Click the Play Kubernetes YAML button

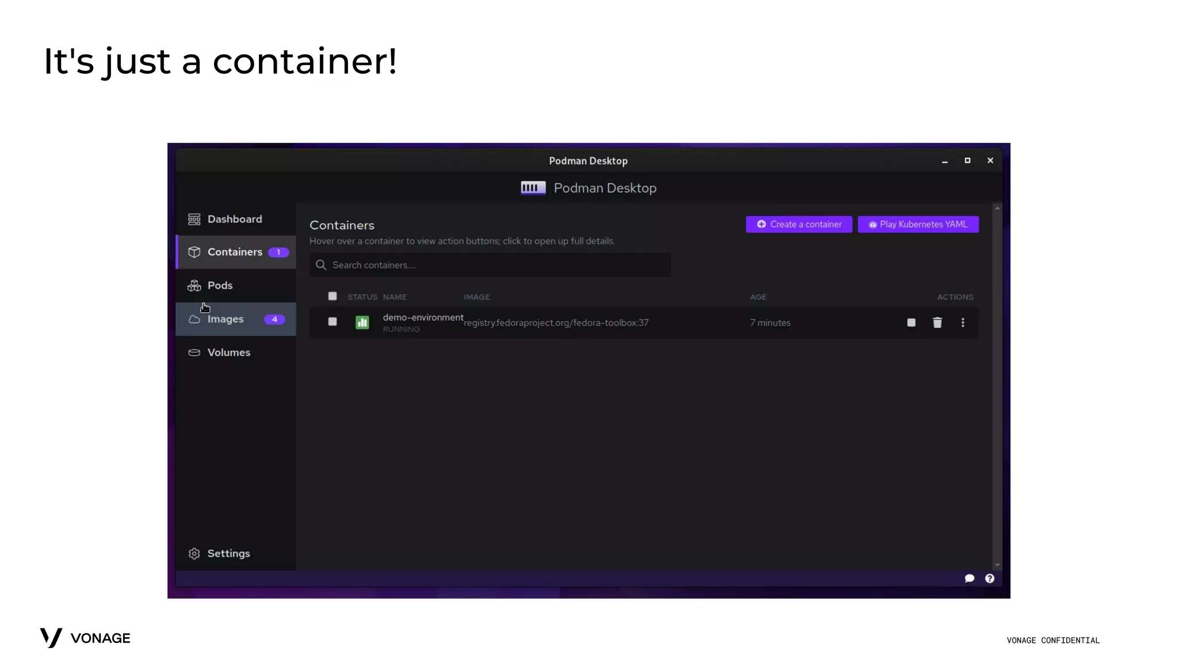click(x=918, y=224)
